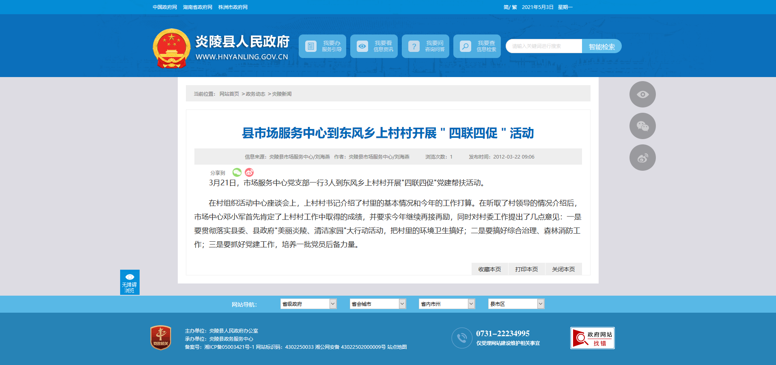776x365 pixels.
Task: Open the 我要查 信息检索 section
Action: click(477, 46)
